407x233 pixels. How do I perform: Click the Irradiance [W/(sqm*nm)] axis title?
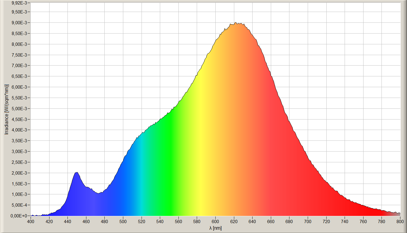(6, 109)
